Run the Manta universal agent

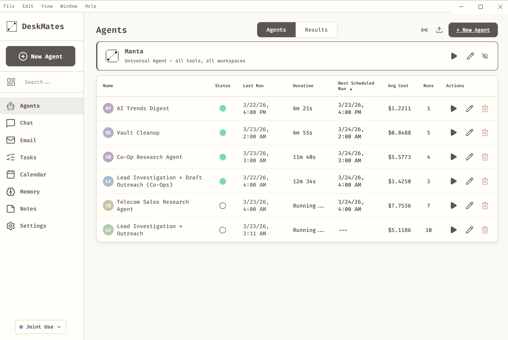click(x=454, y=56)
